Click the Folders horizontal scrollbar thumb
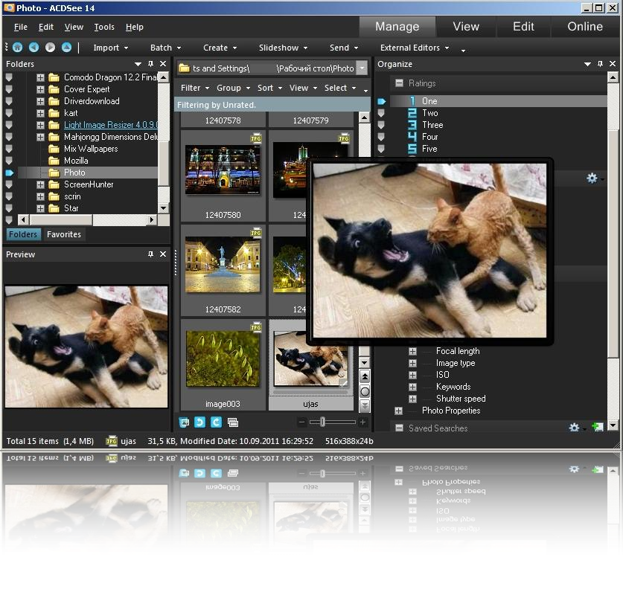Viewport: 623px width, 592px height. coord(61,219)
